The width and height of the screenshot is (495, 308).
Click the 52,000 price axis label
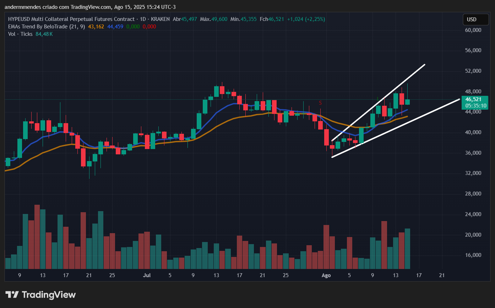(473, 71)
